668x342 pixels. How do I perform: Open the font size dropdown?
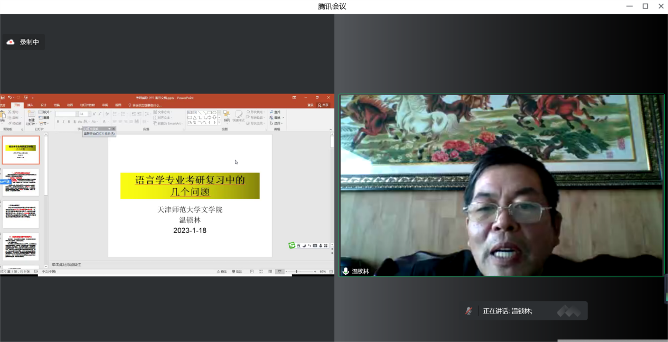[89, 114]
